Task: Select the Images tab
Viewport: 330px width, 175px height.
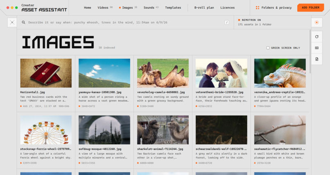Action: point(128,7)
